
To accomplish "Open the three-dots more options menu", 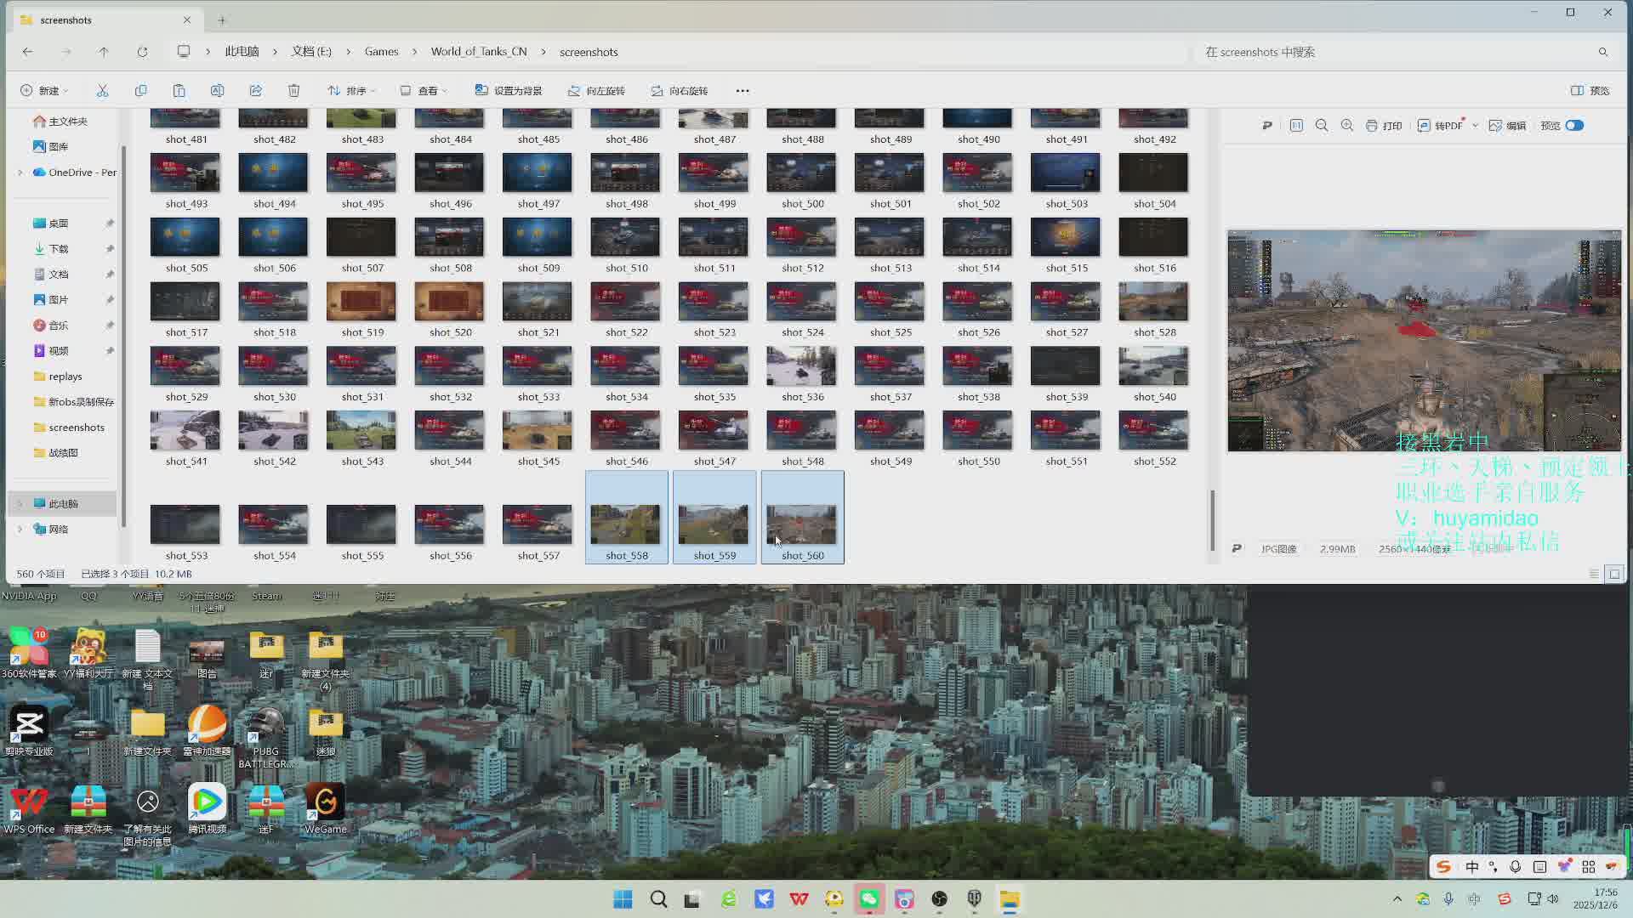I will pyautogui.click(x=742, y=90).
